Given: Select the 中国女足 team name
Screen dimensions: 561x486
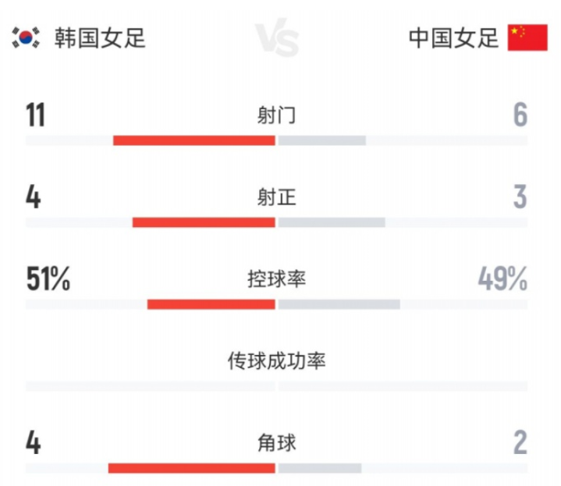Looking at the screenshot, I should coord(453,38).
